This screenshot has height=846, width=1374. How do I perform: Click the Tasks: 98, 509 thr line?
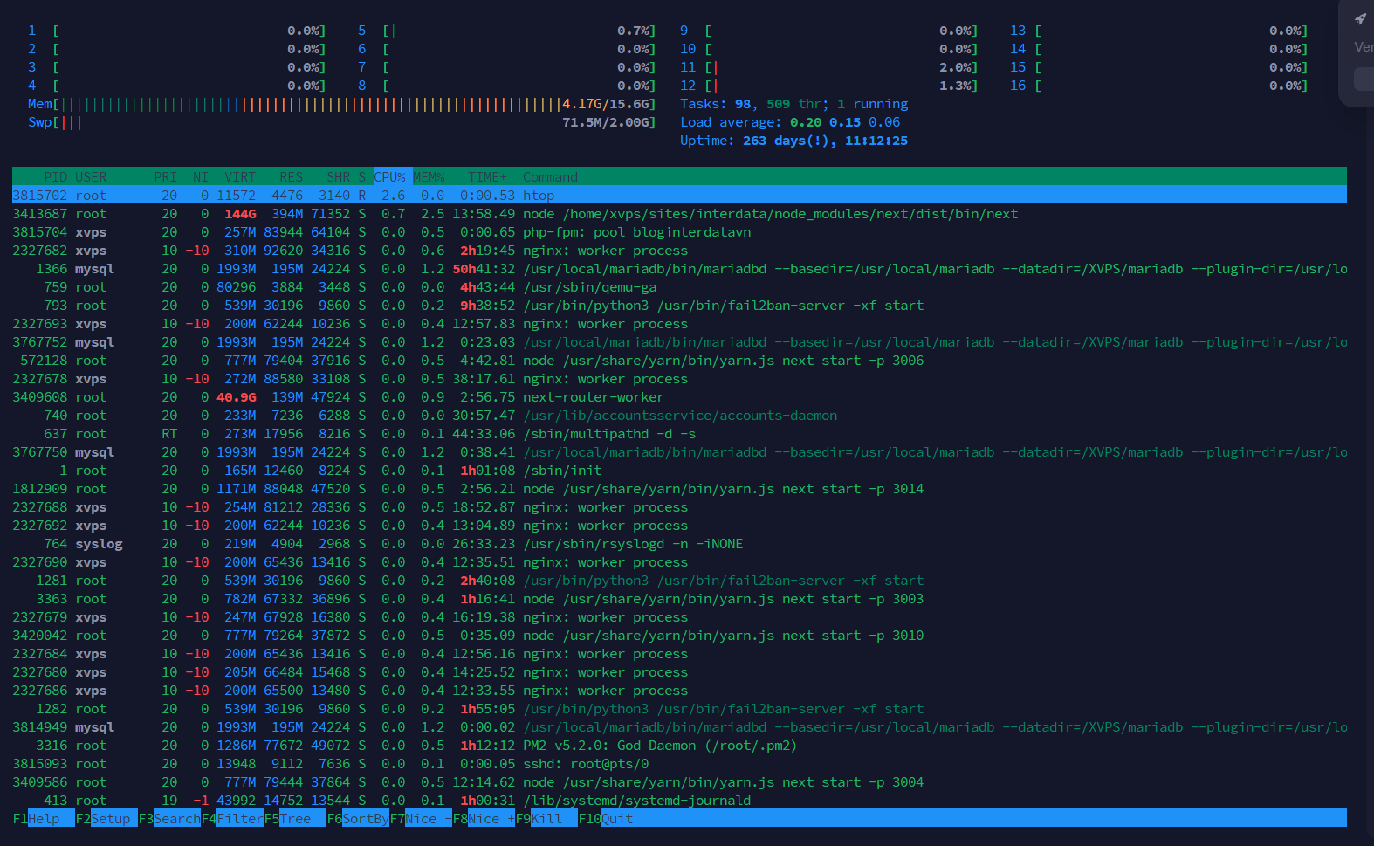pos(793,104)
